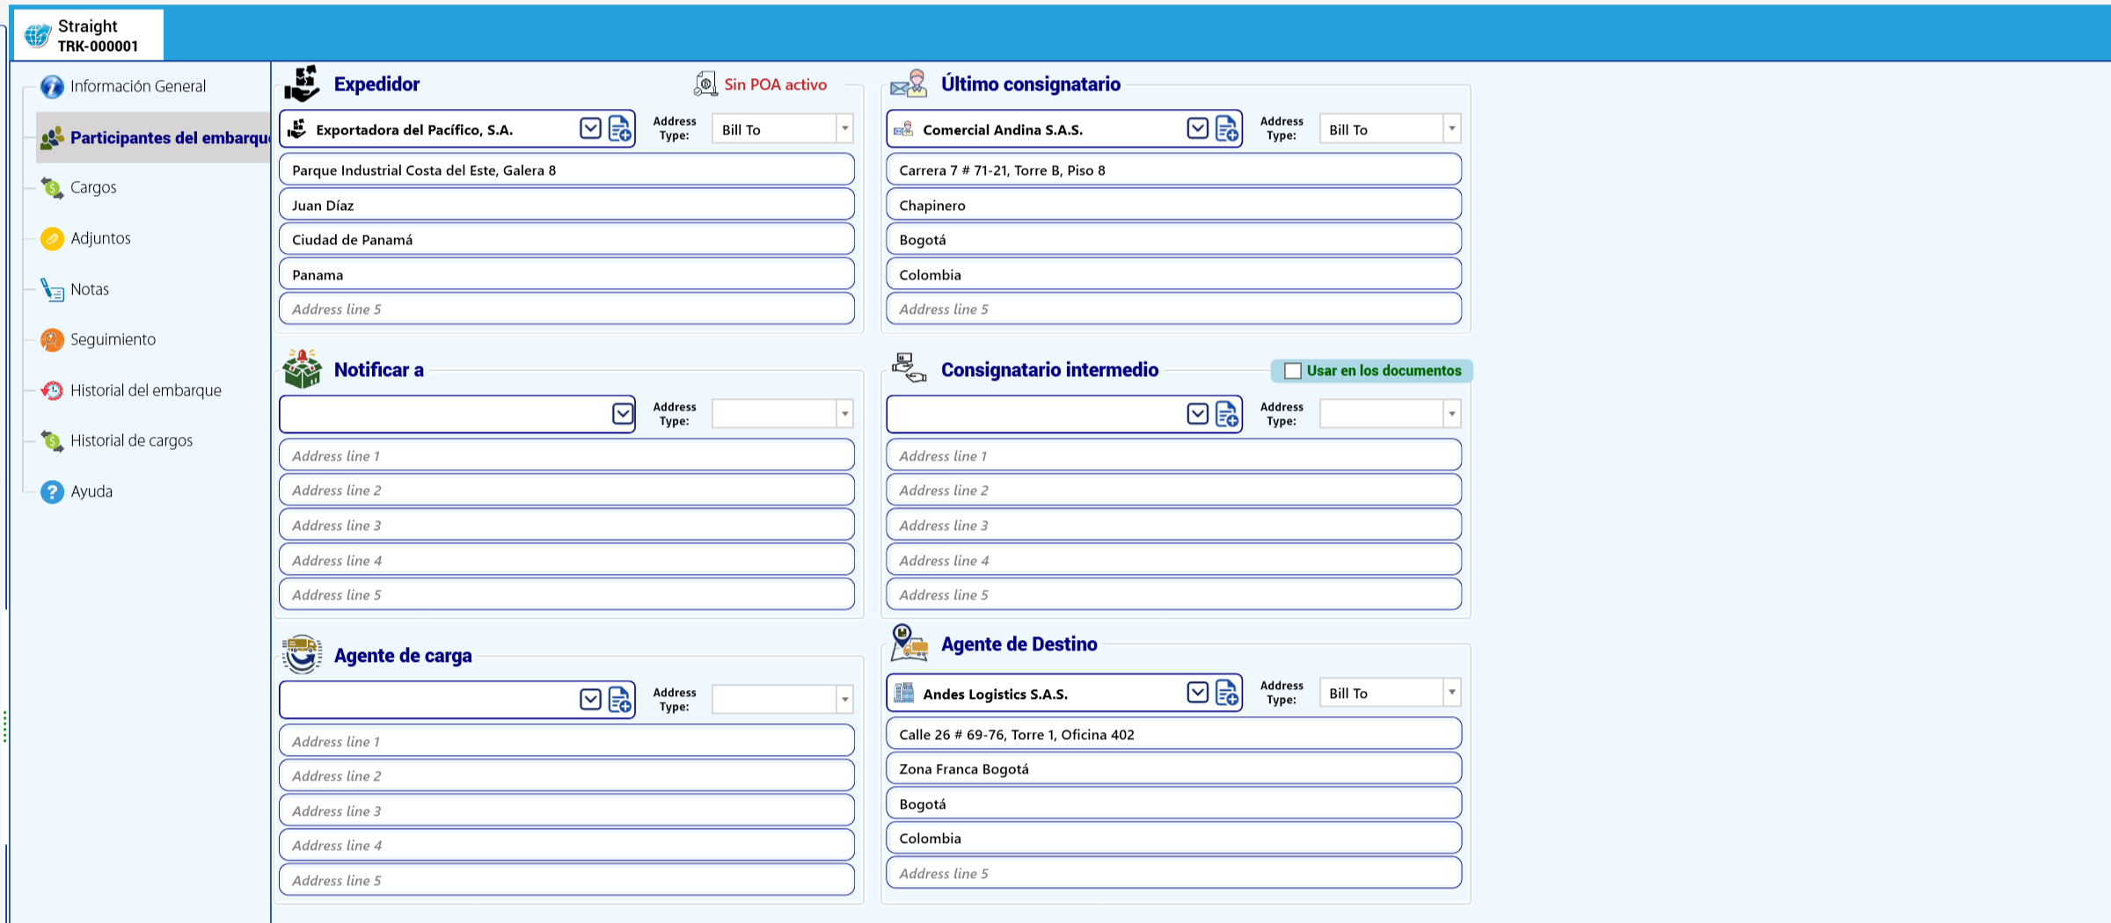This screenshot has width=2111, height=923.
Task: Open Ayuda in the sidebar
Action: point(91,491)
